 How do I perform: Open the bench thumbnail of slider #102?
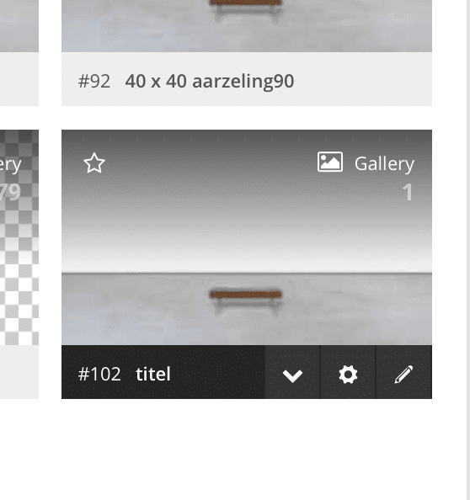[x=247, y=237]
